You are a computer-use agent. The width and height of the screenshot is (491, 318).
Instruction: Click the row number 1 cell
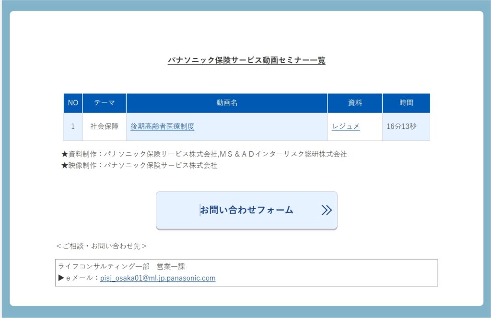73,126
